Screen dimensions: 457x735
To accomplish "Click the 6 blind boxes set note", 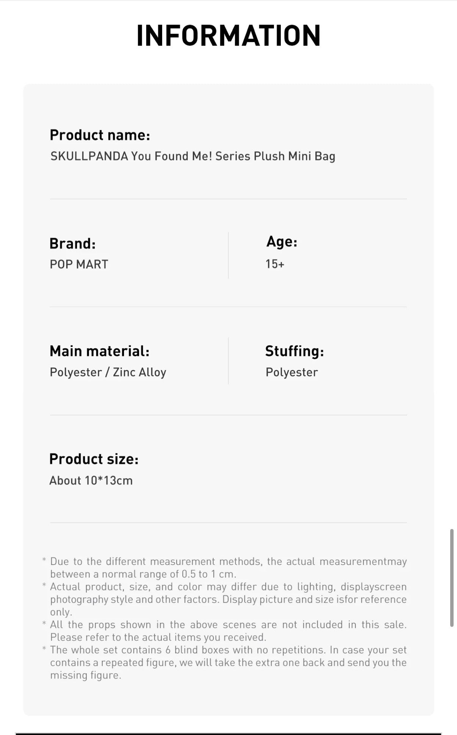I will [x=228, y=662].
